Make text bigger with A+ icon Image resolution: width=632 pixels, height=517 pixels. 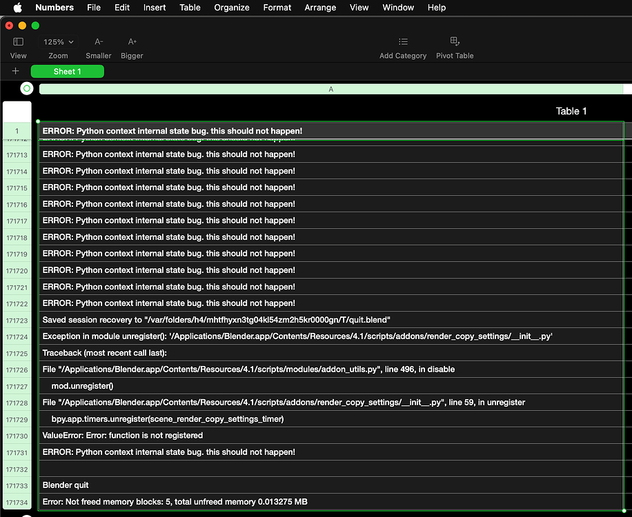pos(132,41)
